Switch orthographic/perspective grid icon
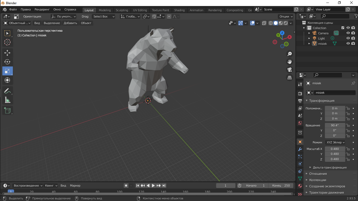This screenshot has height=201, width=358. point(290,77)
